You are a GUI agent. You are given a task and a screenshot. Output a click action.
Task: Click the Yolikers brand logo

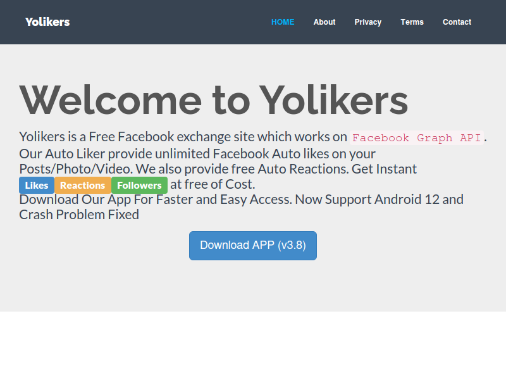click(47, 22)
